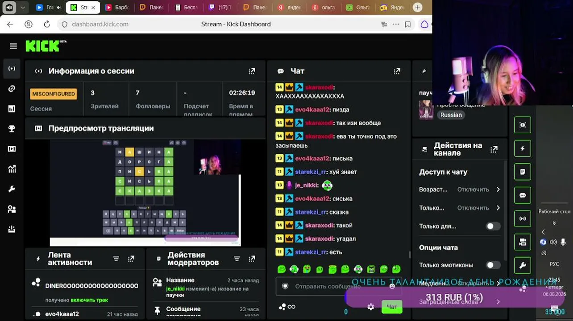573x321 pixels.
Task: Switch the РУС keyboard language indicator
Action: [x=554, y=264]
